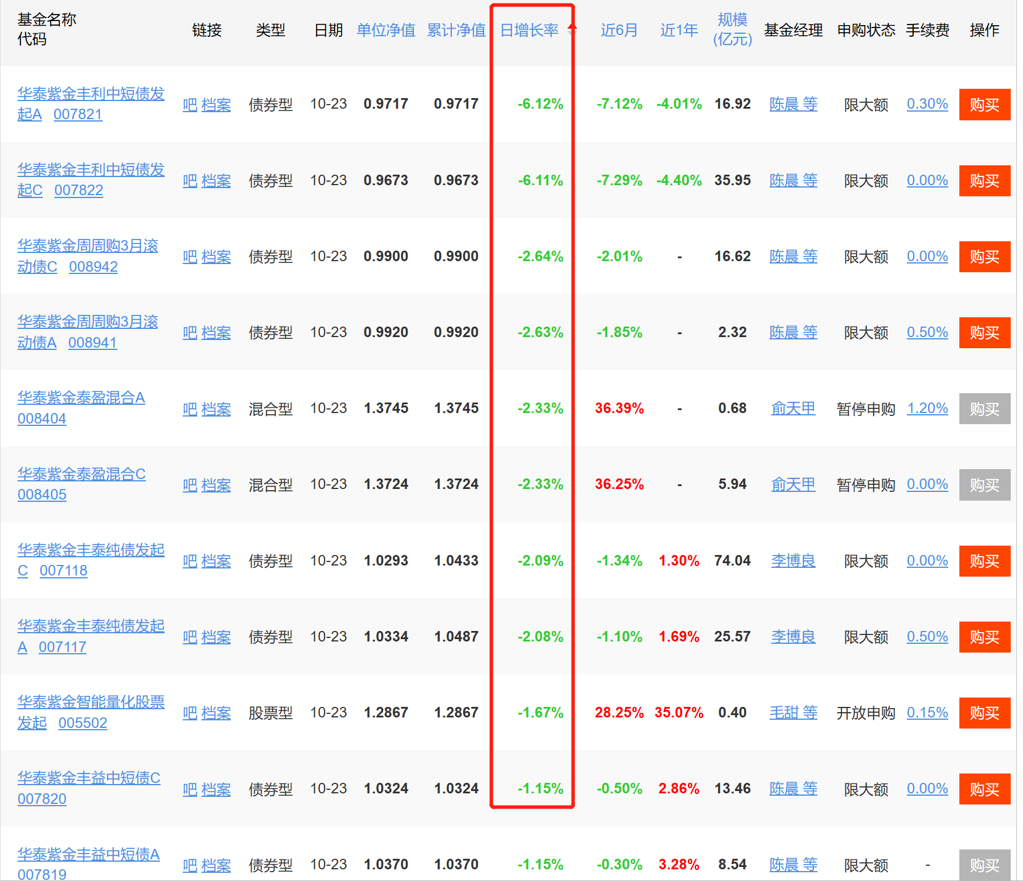Click 购买 for fund 007117
This screenshot has width=1023, height=881.
coord(984,637)
